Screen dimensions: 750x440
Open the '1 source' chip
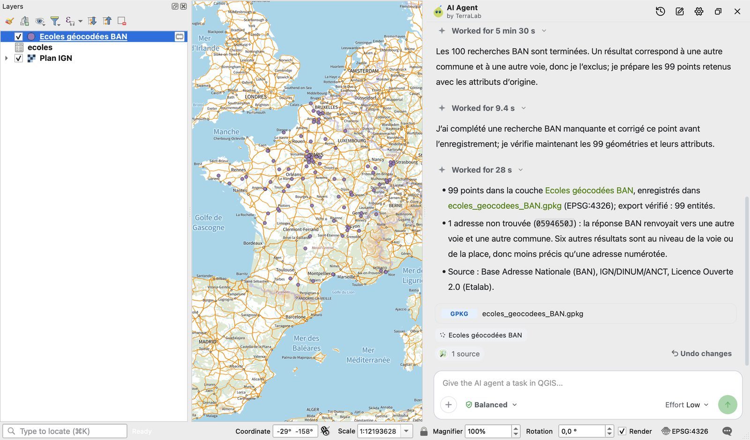tap(459, 354)
